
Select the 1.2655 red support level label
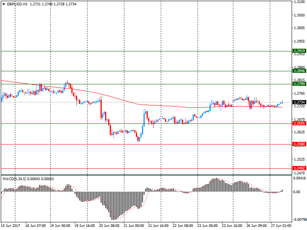pos(299,123)
